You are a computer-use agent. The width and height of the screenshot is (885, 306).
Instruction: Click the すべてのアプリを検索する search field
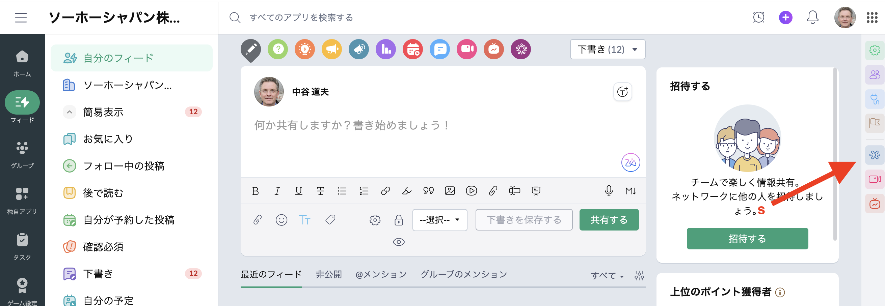pos(301,18)
